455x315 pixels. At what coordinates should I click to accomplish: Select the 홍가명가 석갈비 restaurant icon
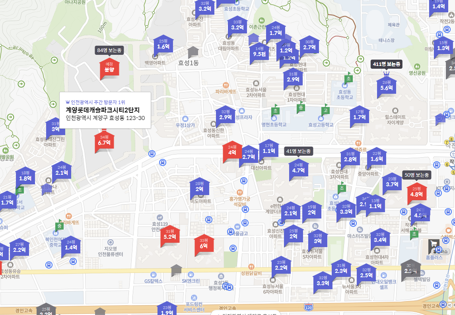coord(240,192)
